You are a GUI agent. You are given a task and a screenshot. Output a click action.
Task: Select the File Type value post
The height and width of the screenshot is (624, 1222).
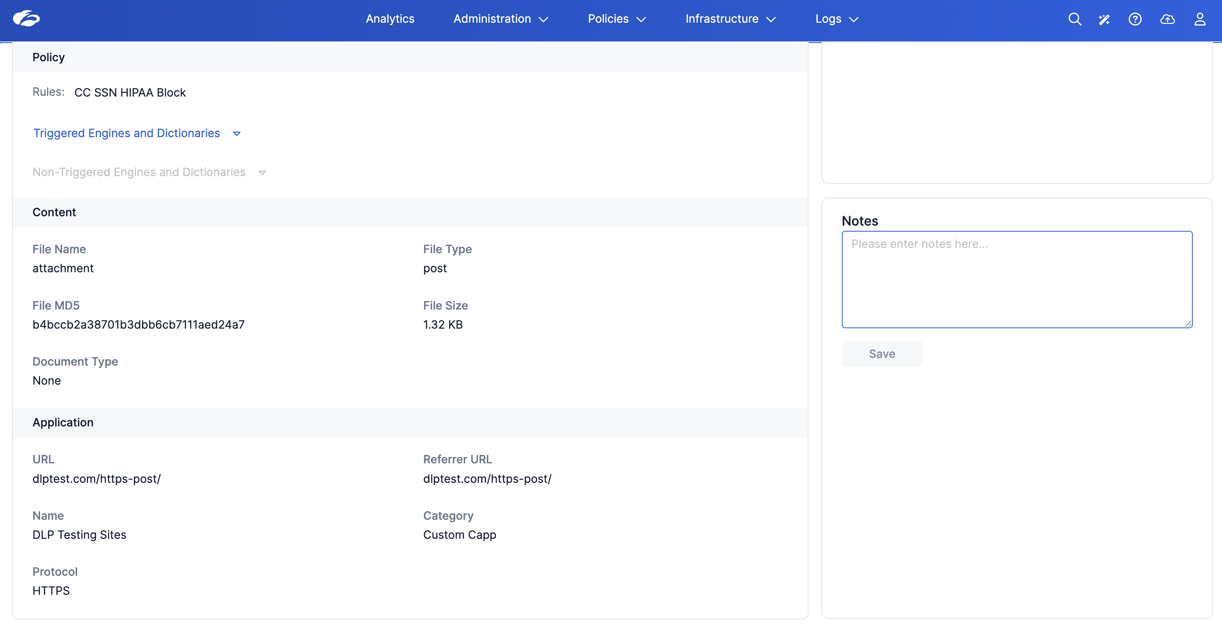tap(435, 269)
